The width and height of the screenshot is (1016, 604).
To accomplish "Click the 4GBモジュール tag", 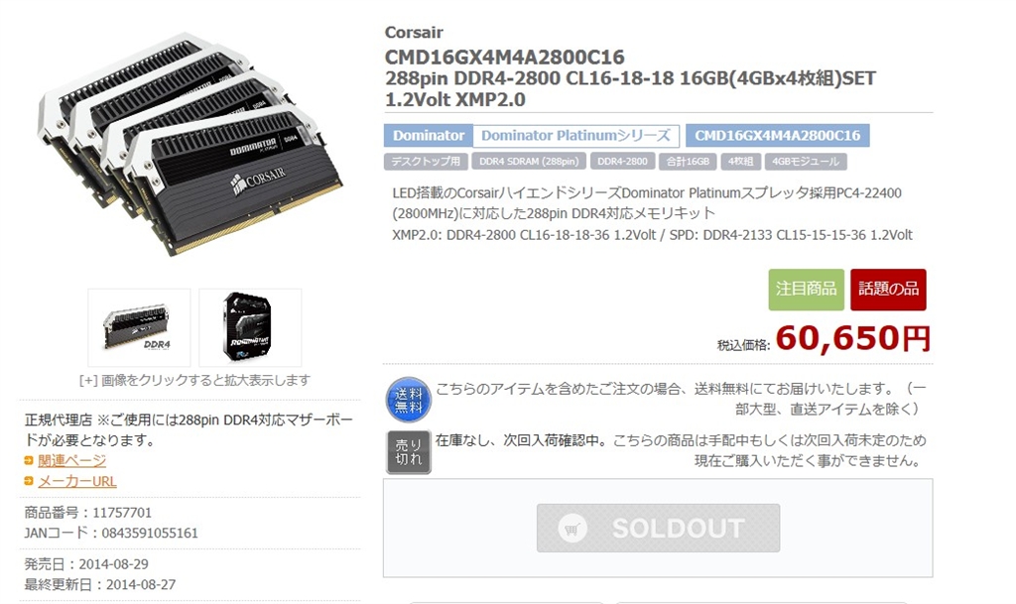I will point(806,162).
